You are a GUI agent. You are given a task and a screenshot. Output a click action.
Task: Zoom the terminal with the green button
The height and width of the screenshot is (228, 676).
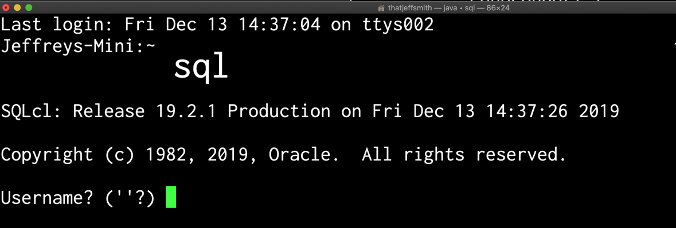(29, 7)
